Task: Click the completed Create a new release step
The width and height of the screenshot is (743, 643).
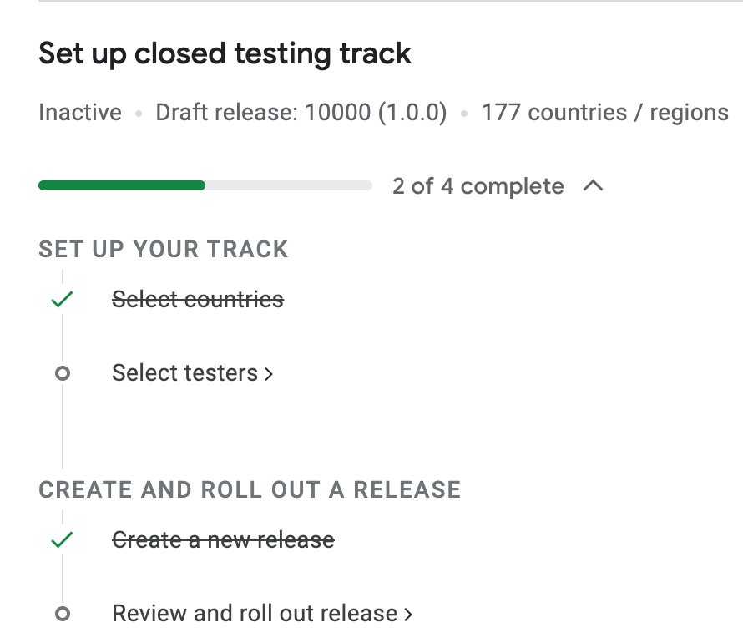Action: tap(223, 540)
